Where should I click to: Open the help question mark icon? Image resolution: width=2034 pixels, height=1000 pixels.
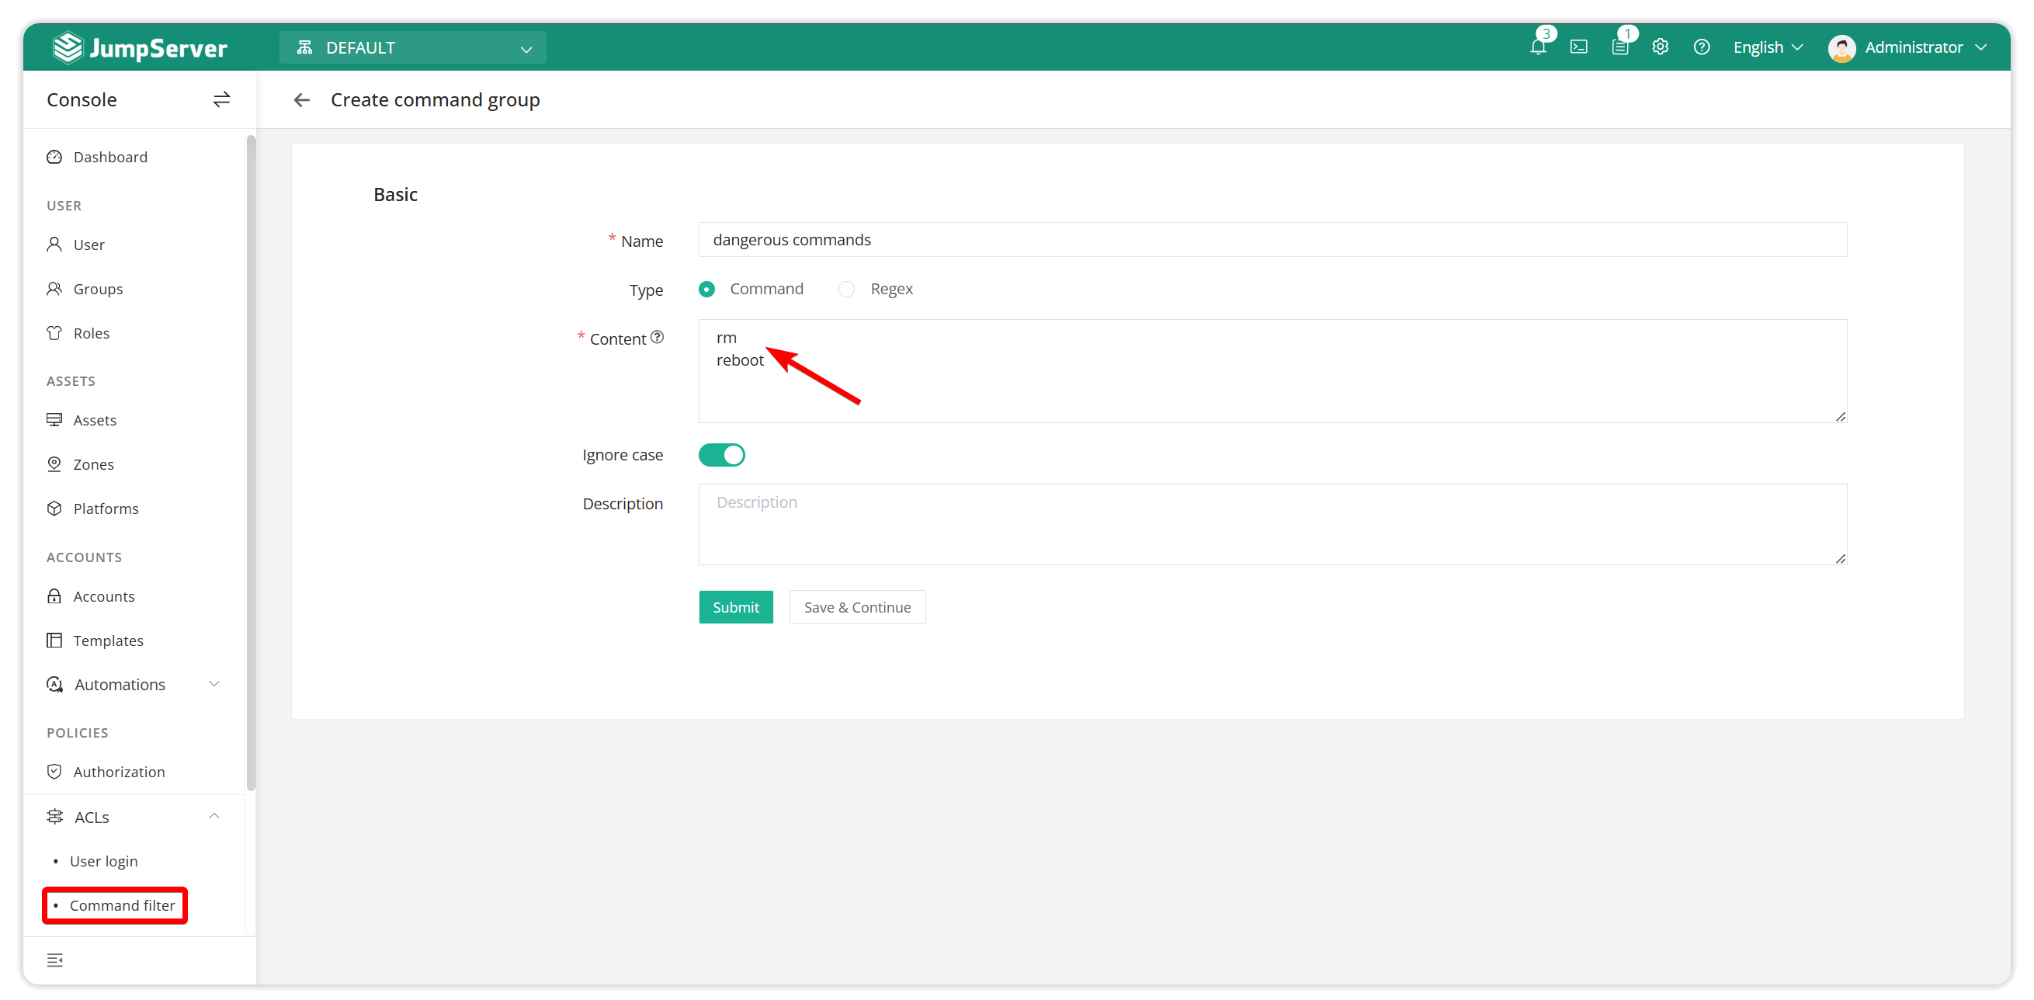click(1702, 47)
